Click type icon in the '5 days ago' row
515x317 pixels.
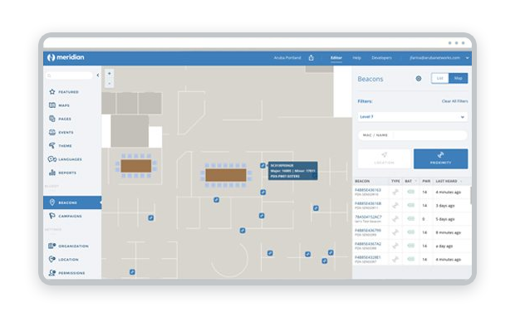coord(395,219)
